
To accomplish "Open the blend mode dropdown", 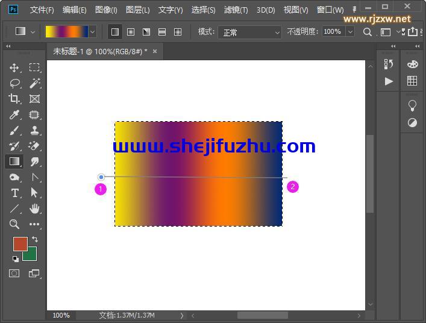I will pyautogui.click(x=249, y=33).
